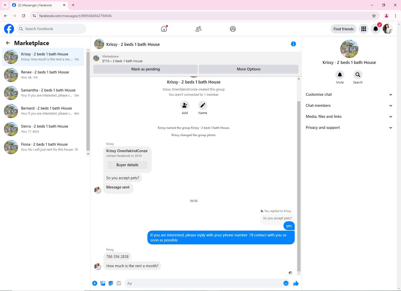Click the '786 356 2838' message
This screenshot has width=401, height=291.
pyautogui.click(x=117, y=257)
